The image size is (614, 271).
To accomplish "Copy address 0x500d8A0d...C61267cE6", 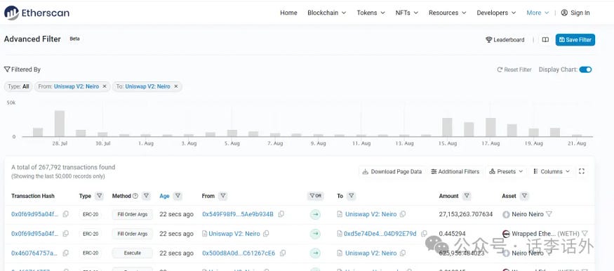I will tap(282, 253).
